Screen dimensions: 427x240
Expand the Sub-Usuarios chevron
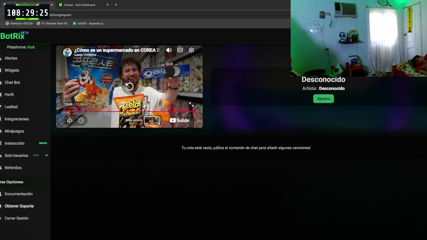pos(46,155)
